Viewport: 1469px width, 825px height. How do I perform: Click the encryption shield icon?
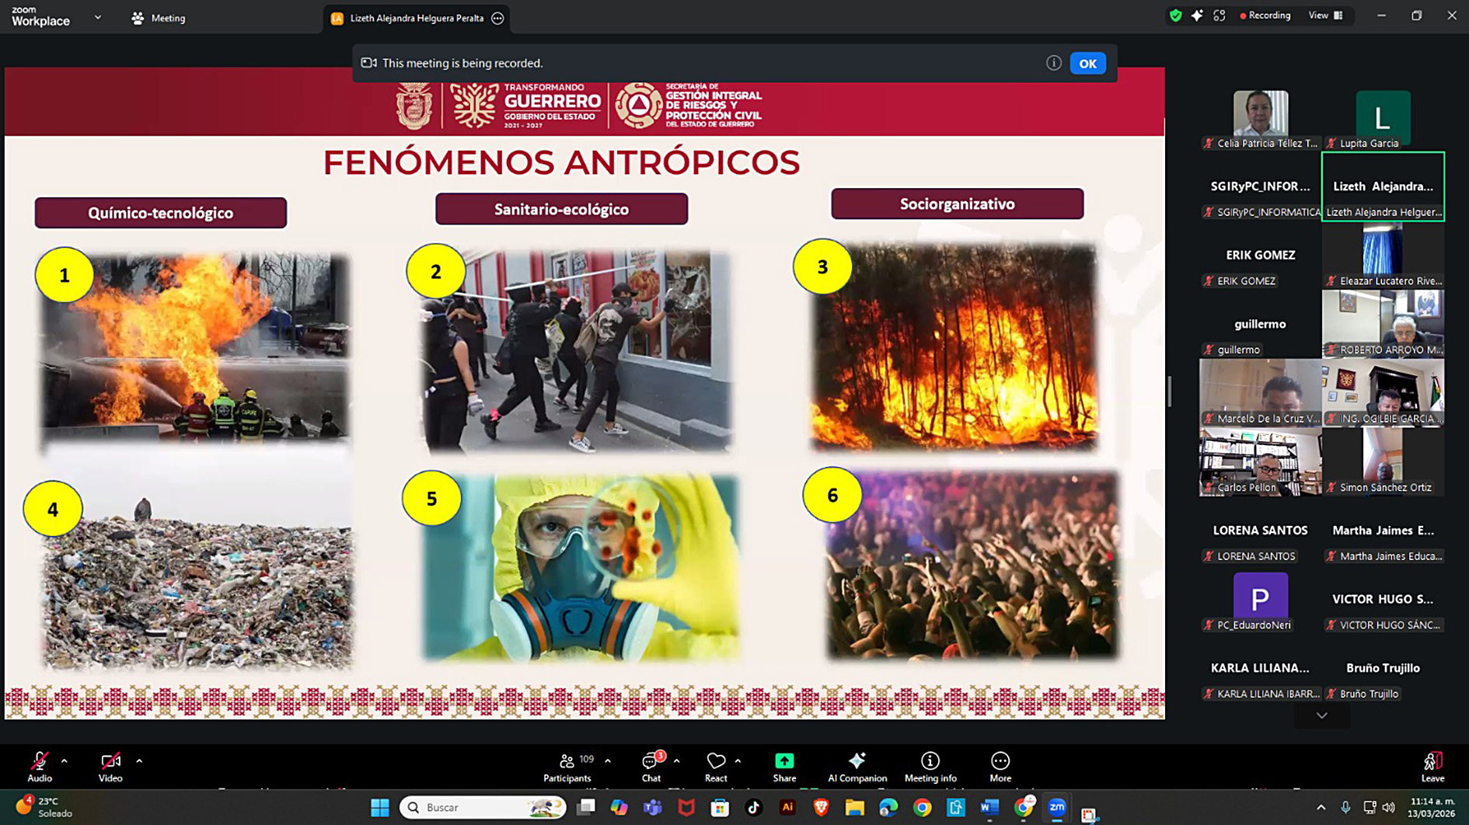click(1175, 16)
